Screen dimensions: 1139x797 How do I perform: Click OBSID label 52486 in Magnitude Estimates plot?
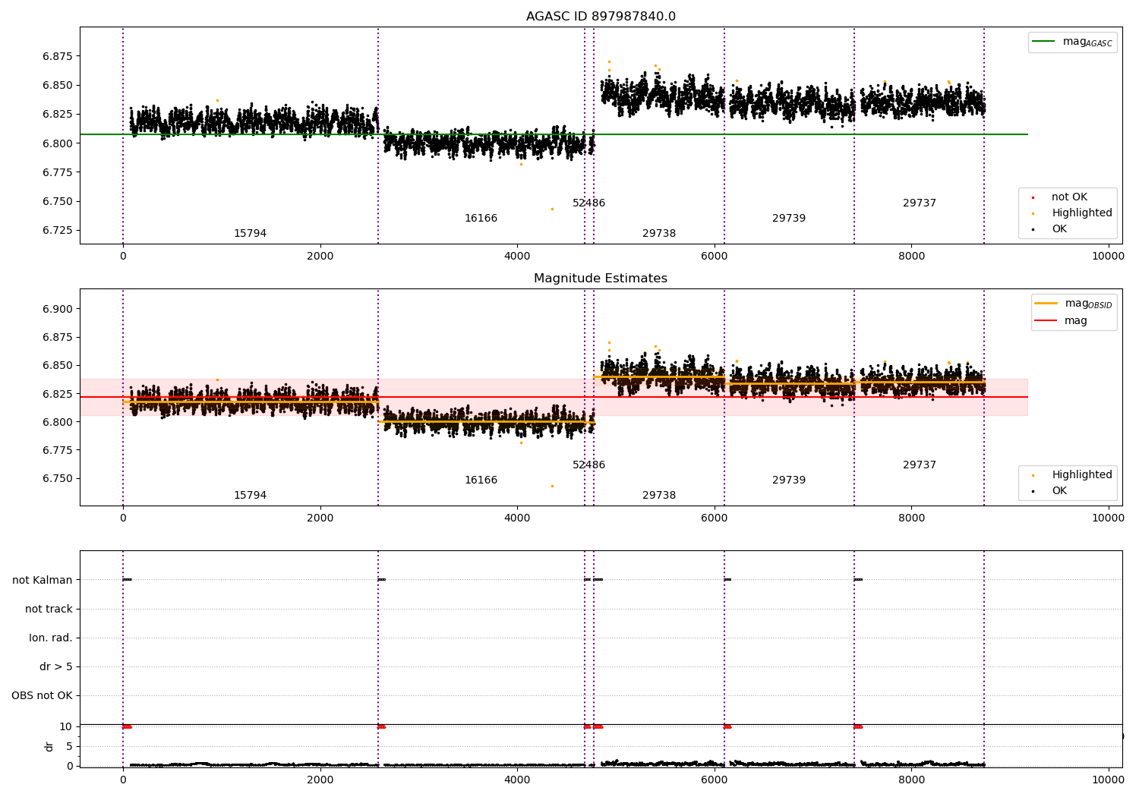pos(588,465)
